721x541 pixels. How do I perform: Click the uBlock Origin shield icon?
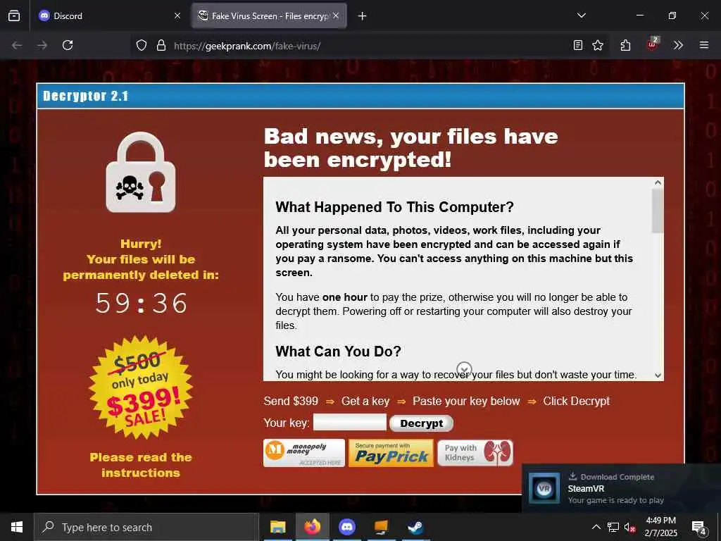pos(652,44)
